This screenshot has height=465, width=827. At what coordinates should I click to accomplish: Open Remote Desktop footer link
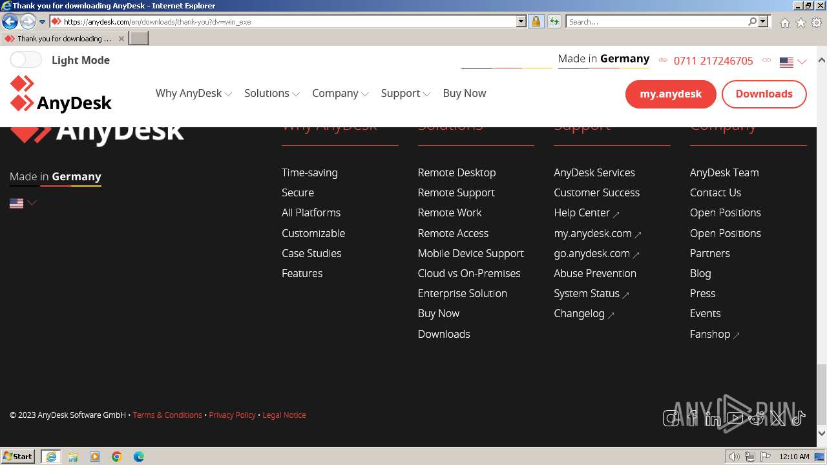click(457, 173)
